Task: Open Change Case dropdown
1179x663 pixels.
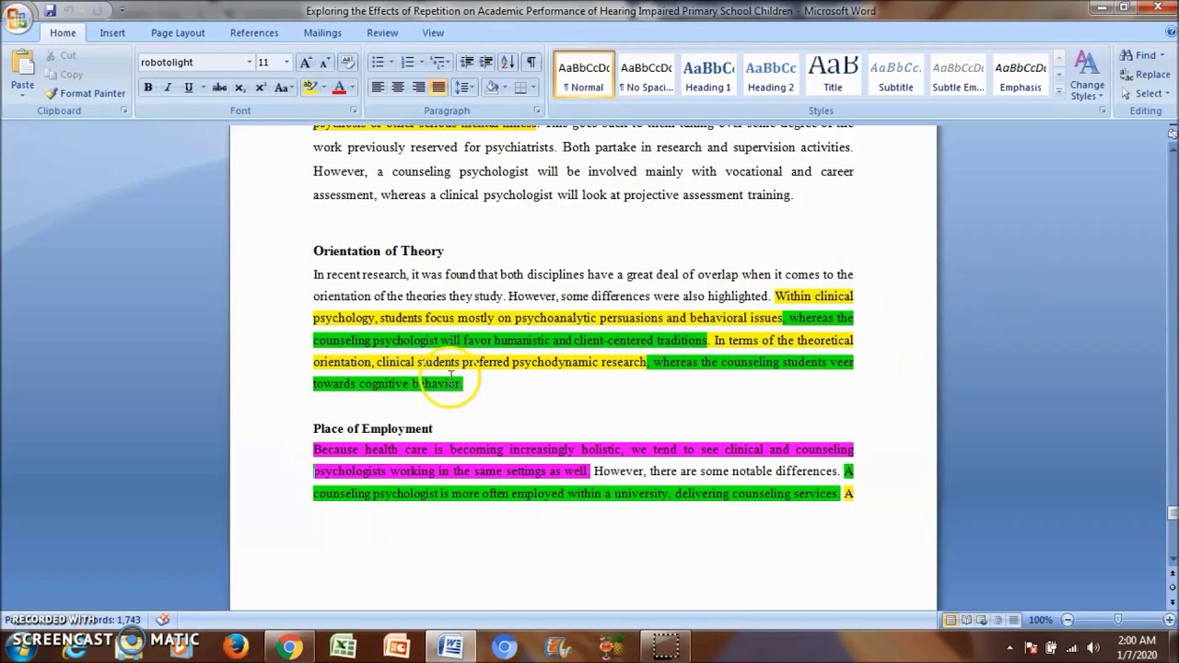Action: (283, 87)
